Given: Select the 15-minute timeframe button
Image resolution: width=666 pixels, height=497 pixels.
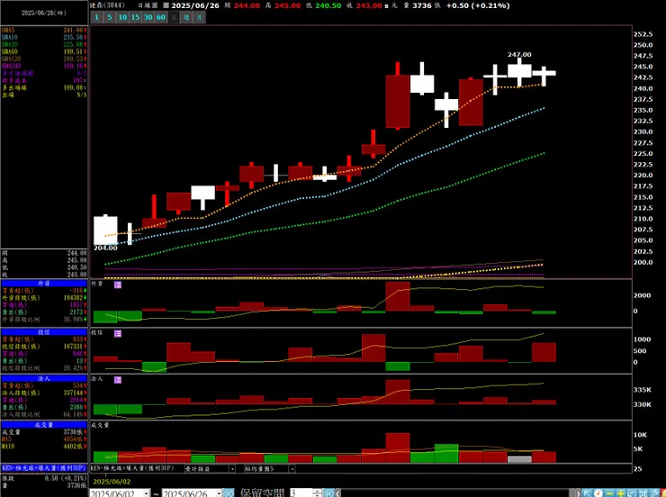Looking at the screenshot, I should pos(135,17).
